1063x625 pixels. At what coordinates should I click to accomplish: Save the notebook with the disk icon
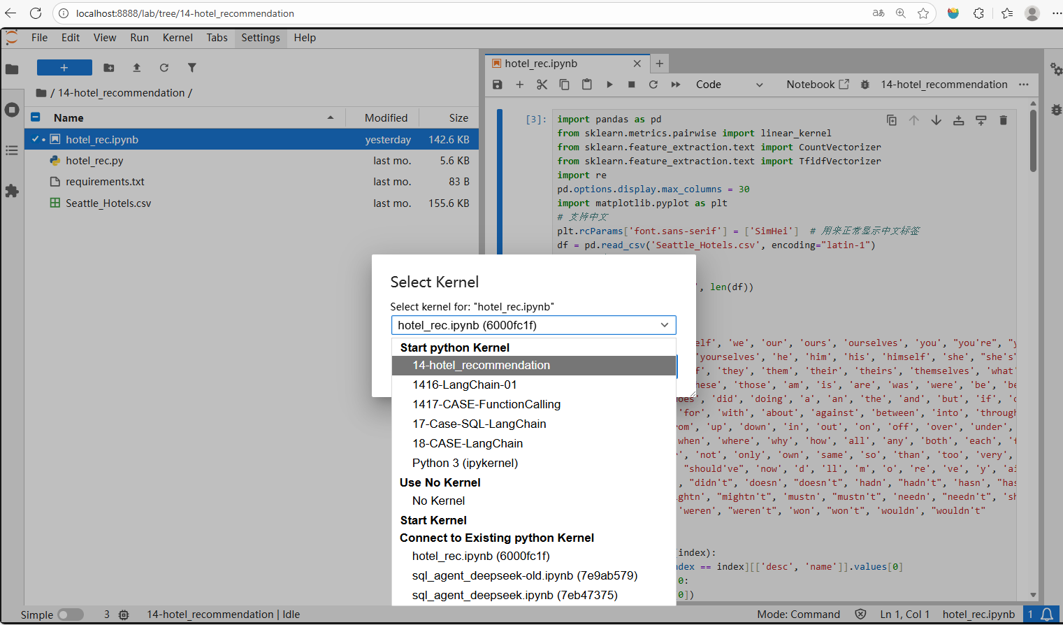pos(498,85)
